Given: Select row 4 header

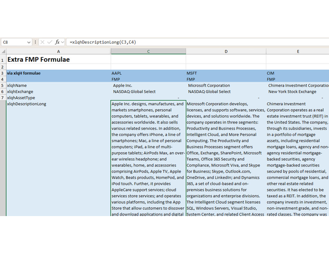Looking at the screenshot, I should click(3, 79).
